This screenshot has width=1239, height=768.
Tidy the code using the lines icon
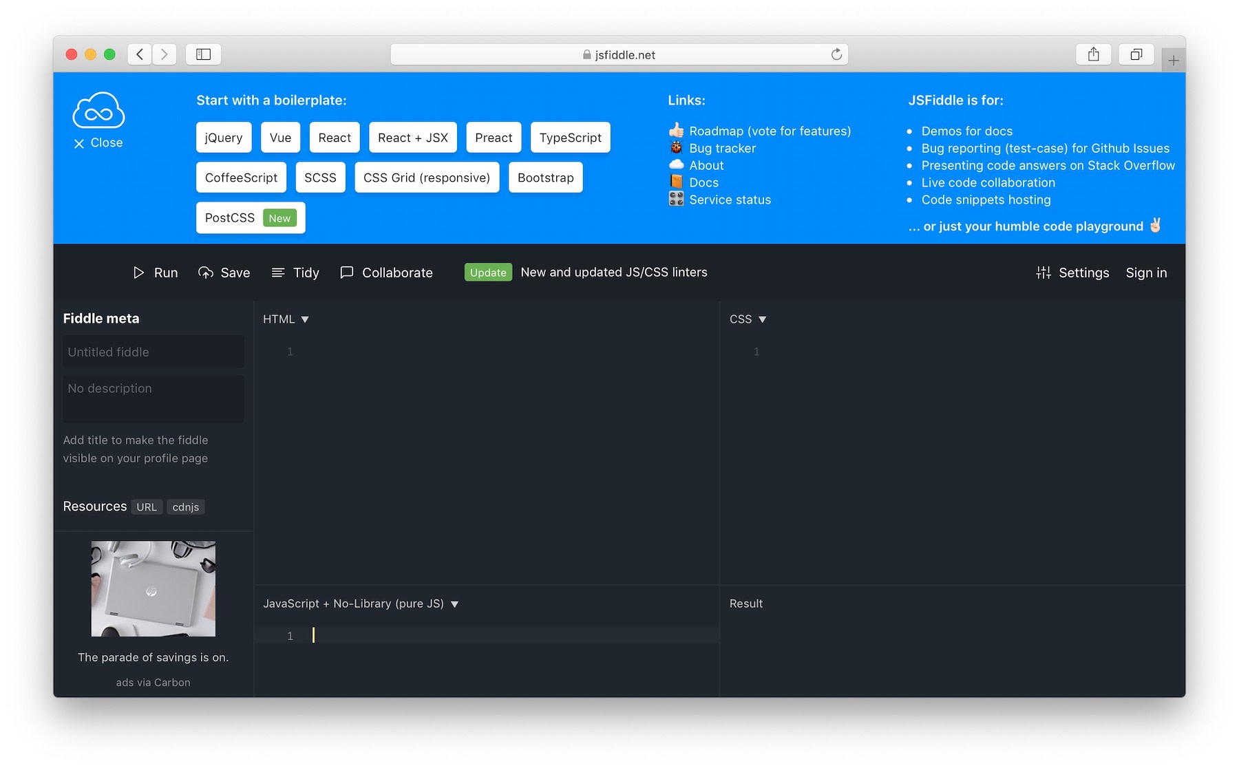pos(277,273)
